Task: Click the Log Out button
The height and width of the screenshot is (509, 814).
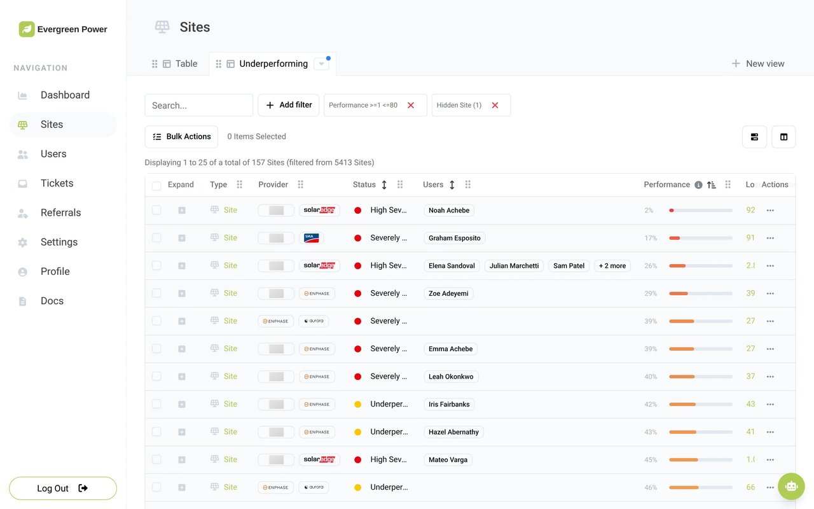Action: click(x=63, y=489)
